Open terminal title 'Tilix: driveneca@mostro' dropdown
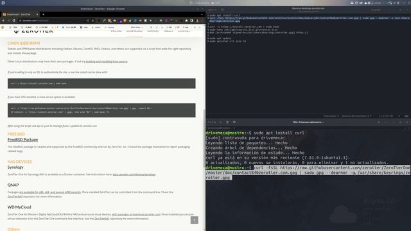 (x=308, y=123)
